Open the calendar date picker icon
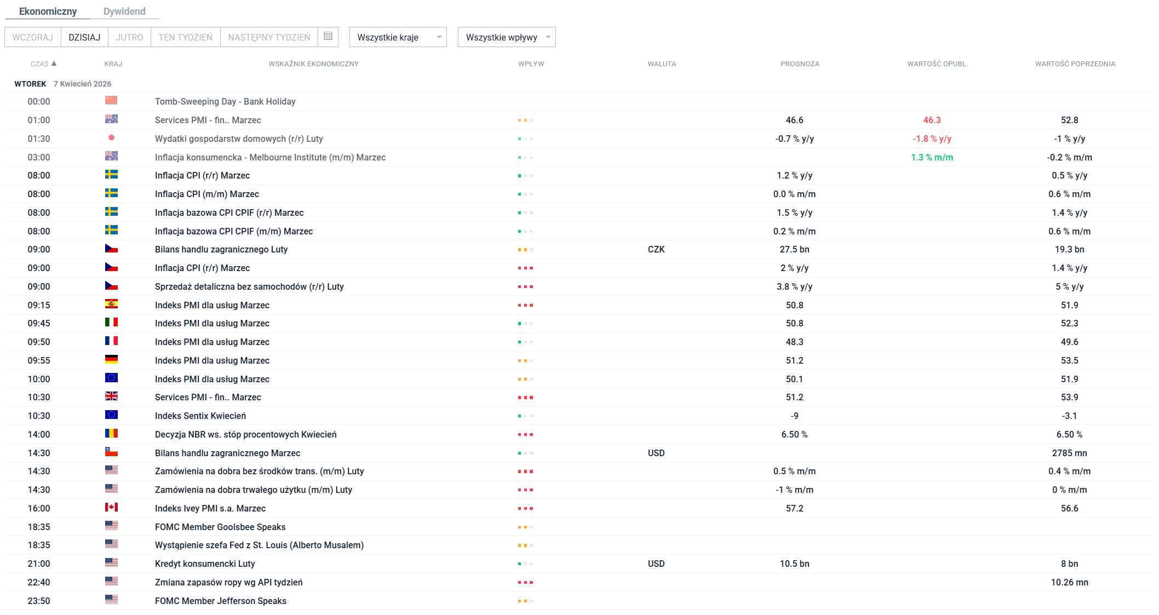1159x615 pixels. 328,37
